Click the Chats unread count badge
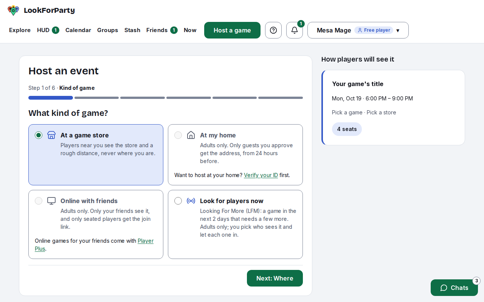The height and width of the screenshot is (302, 484). click(x=476, y=281)
